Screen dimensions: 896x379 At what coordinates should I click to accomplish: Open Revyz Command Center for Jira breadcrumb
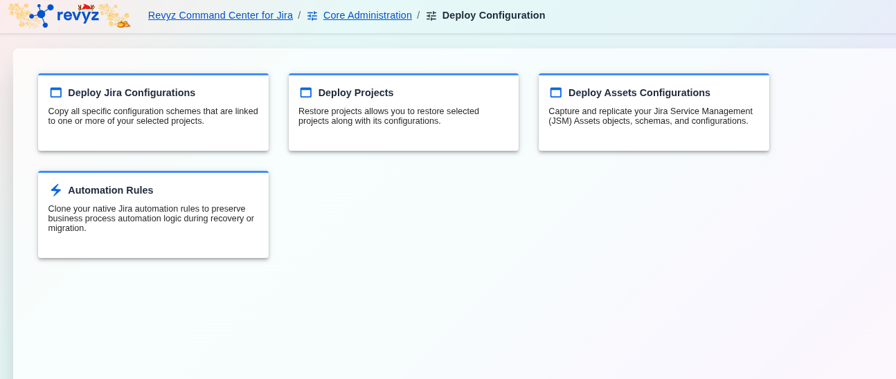[220, 15]
